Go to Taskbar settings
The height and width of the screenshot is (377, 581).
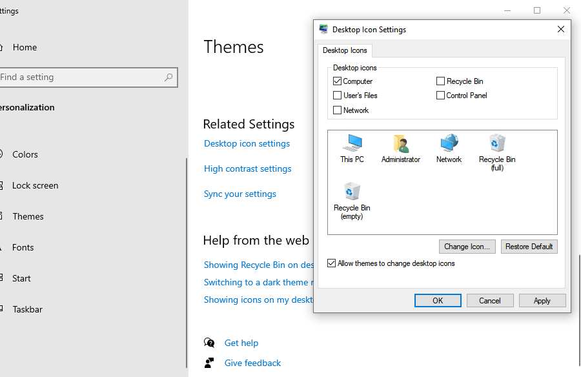click(x=27, y=309)
